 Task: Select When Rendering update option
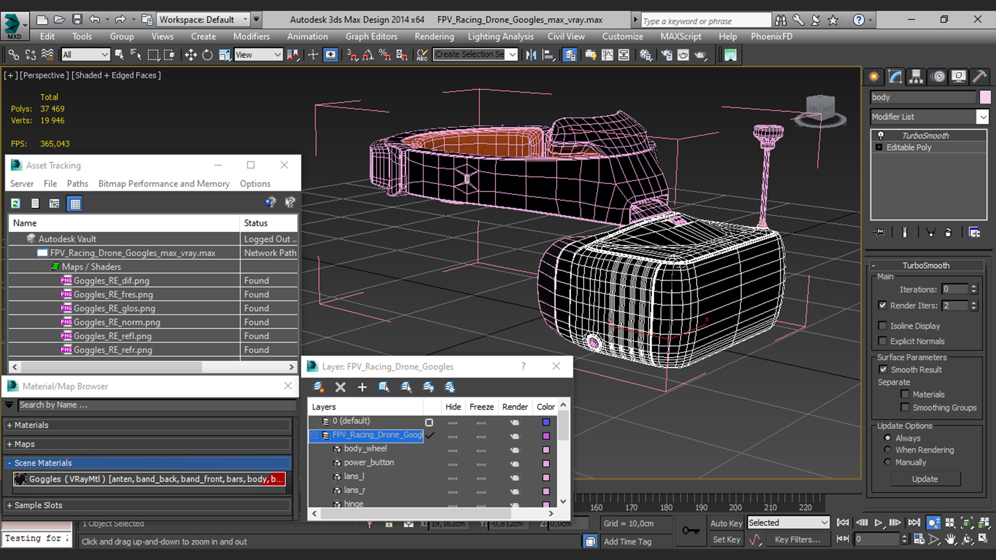tap(888, 450)
